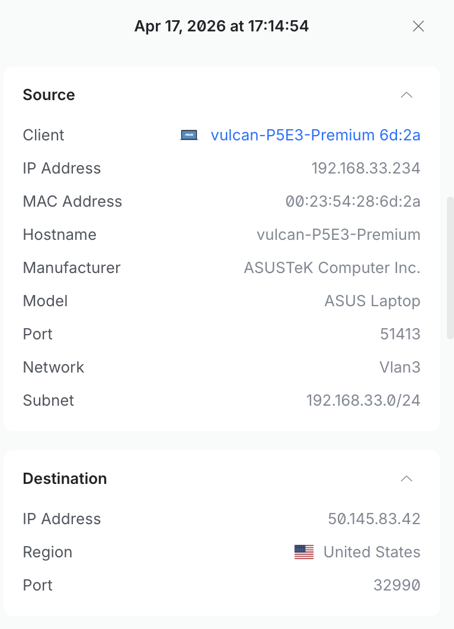Close the event details panel

pyautogui.click(x=418, y=26)
